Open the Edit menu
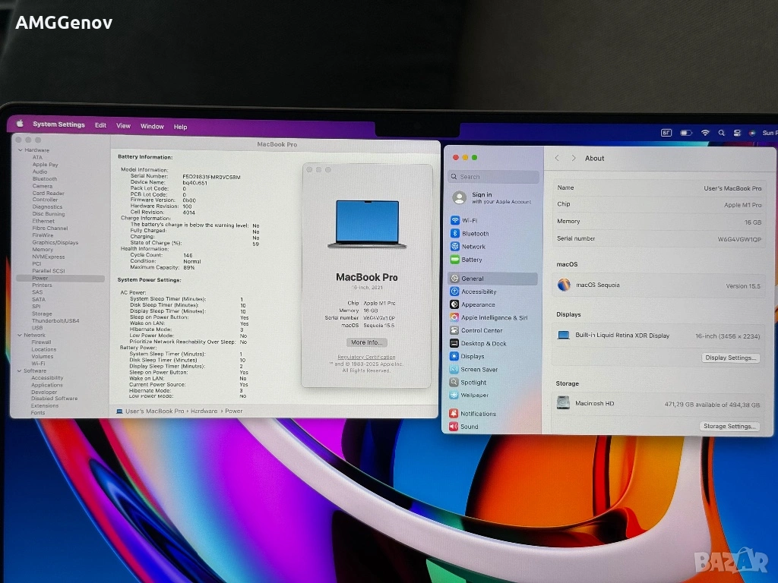 [x=100, y=125]
